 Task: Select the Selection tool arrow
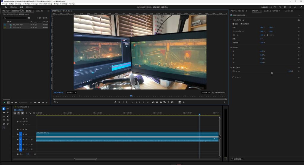click(4, 109)
